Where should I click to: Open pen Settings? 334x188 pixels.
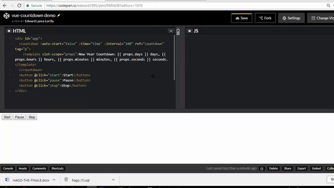pos(291,18)
